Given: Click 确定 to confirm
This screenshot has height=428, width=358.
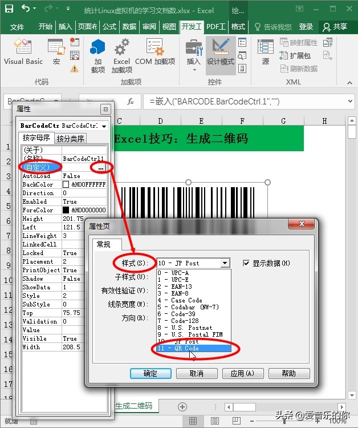Looking at the screenshot, I should (150, 373).
